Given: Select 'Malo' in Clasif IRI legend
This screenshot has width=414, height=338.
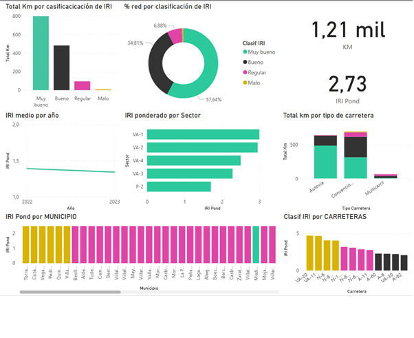Looking at the screenshot, I should 254,82.
